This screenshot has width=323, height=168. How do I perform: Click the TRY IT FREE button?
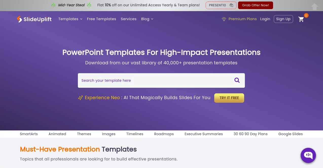click(x=229, y=98)
